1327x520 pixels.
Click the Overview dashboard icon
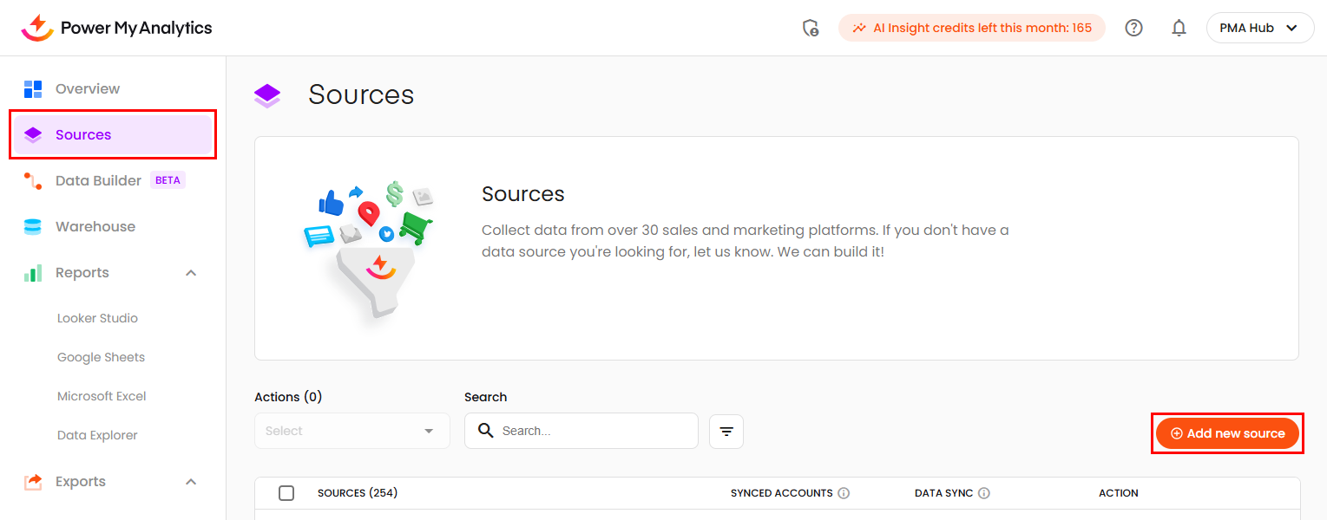click(33, 88)
